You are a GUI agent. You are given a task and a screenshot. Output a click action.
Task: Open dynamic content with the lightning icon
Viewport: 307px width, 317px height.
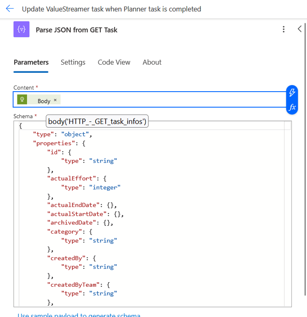tap(291, 93)
